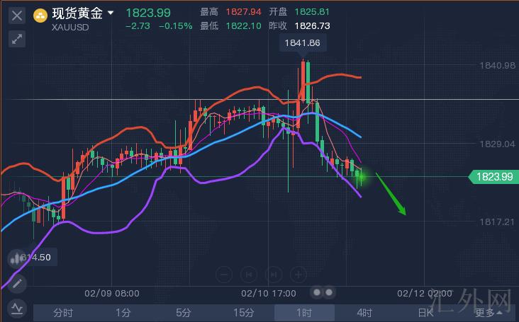519x322 pixels.
Task: Click the -0.15% change percentage
Action: point(175,25)
